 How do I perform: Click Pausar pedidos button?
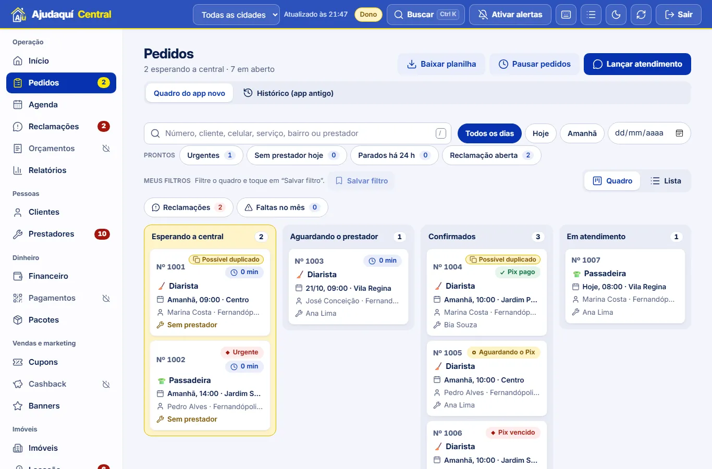point(535,64)
